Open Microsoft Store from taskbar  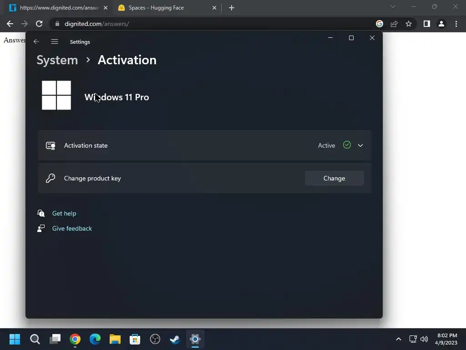(x=135, y=339)
